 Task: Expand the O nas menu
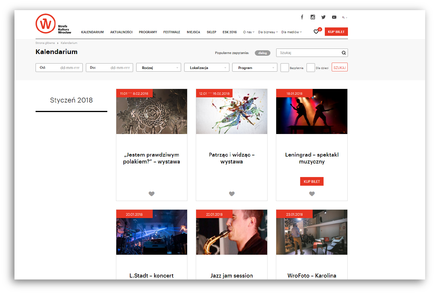coord(249,32)
